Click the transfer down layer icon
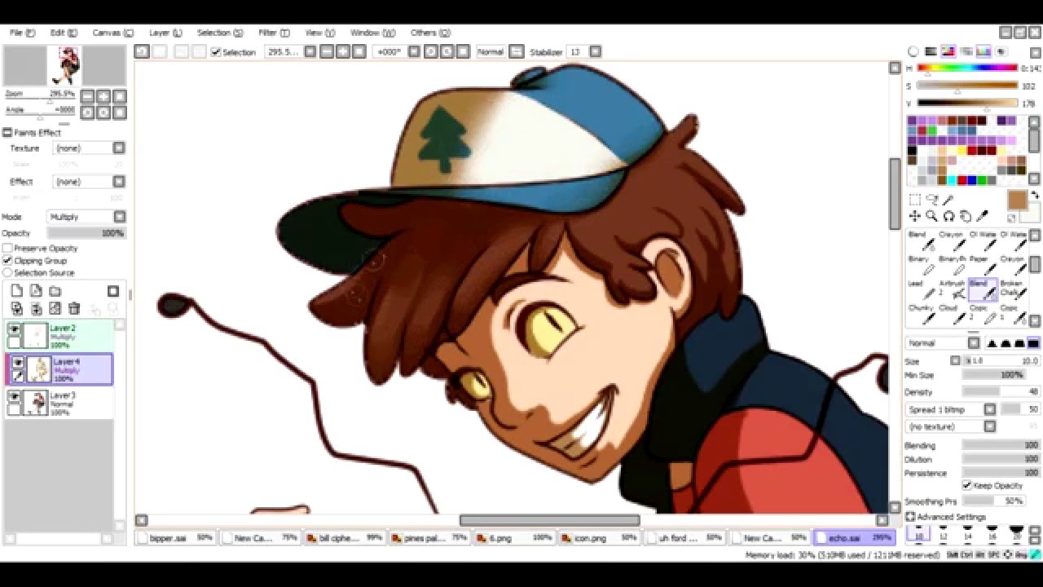 (16, 308)
